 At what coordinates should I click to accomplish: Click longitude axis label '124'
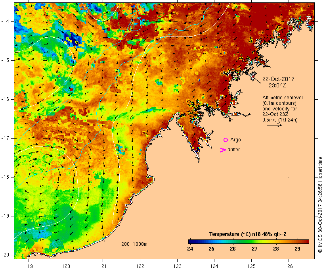[x=214, y=266]
